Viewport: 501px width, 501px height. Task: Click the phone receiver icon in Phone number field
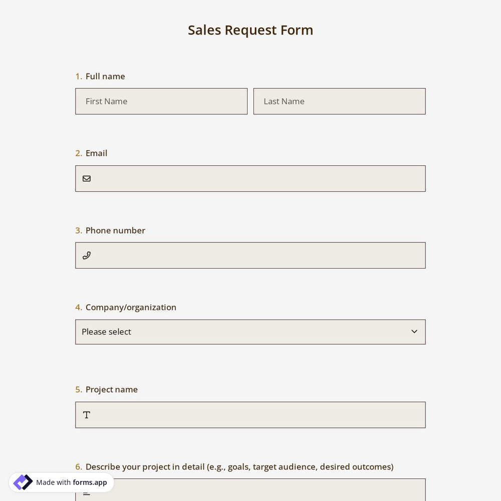click(x=87, y=255)
